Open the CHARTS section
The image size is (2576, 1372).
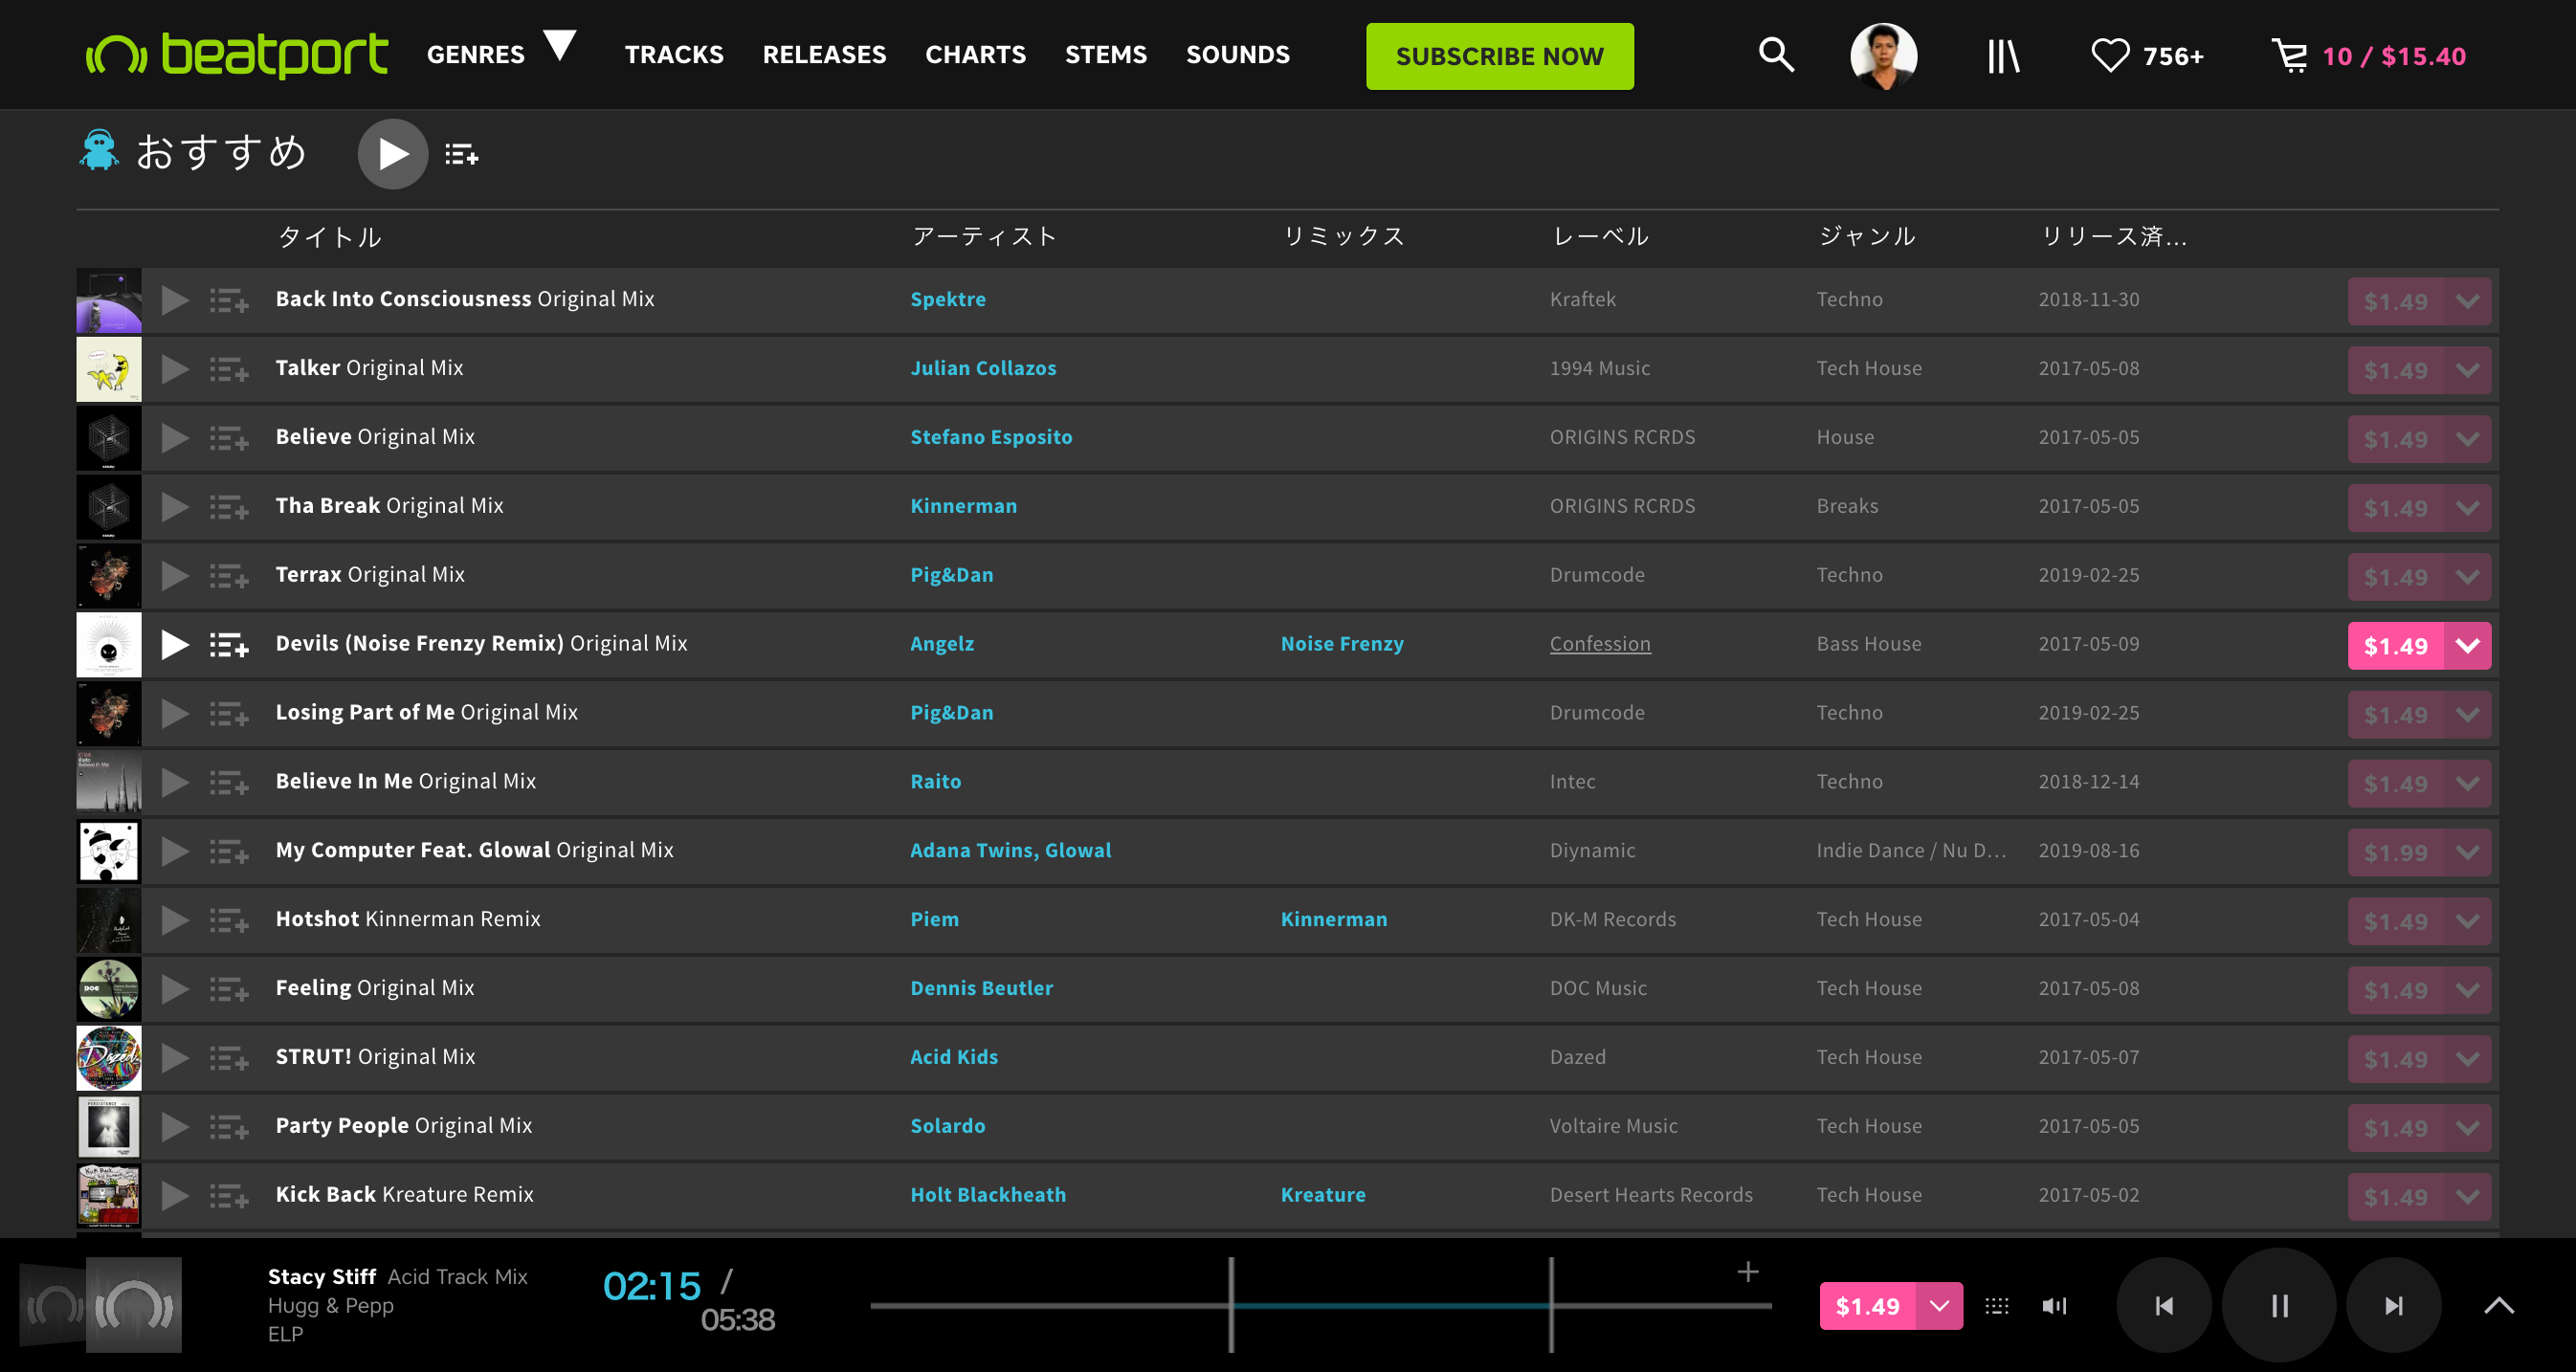[975, 55]
